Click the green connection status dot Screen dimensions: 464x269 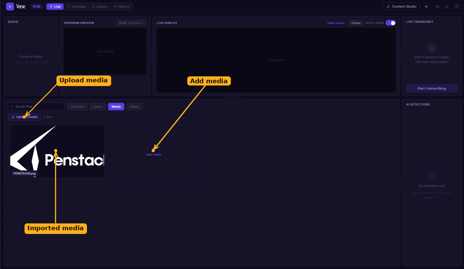pyautogui.click(x=426, y=7)
